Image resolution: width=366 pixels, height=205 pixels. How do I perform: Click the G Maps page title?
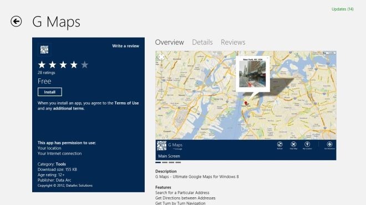pos(56,22)
